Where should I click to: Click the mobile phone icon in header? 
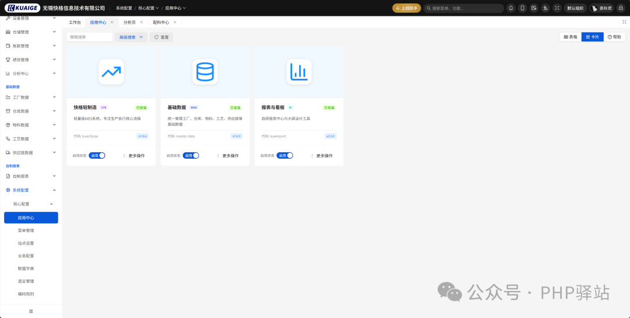point(522,8)
